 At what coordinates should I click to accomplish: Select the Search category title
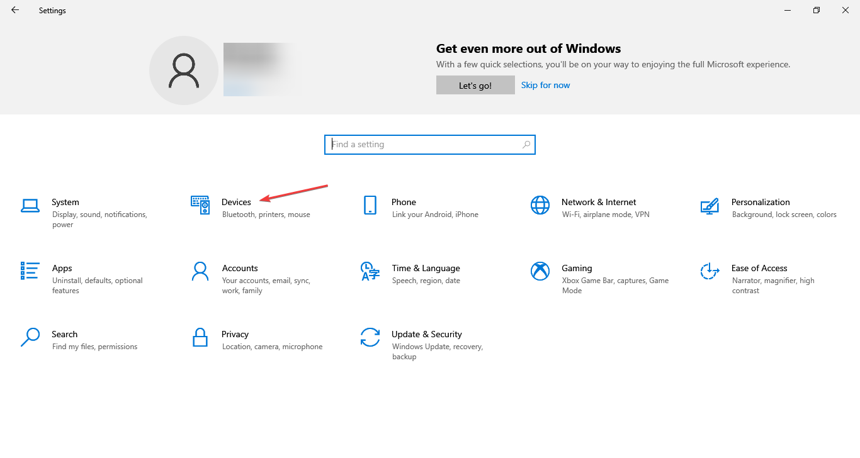click(65, 334)
